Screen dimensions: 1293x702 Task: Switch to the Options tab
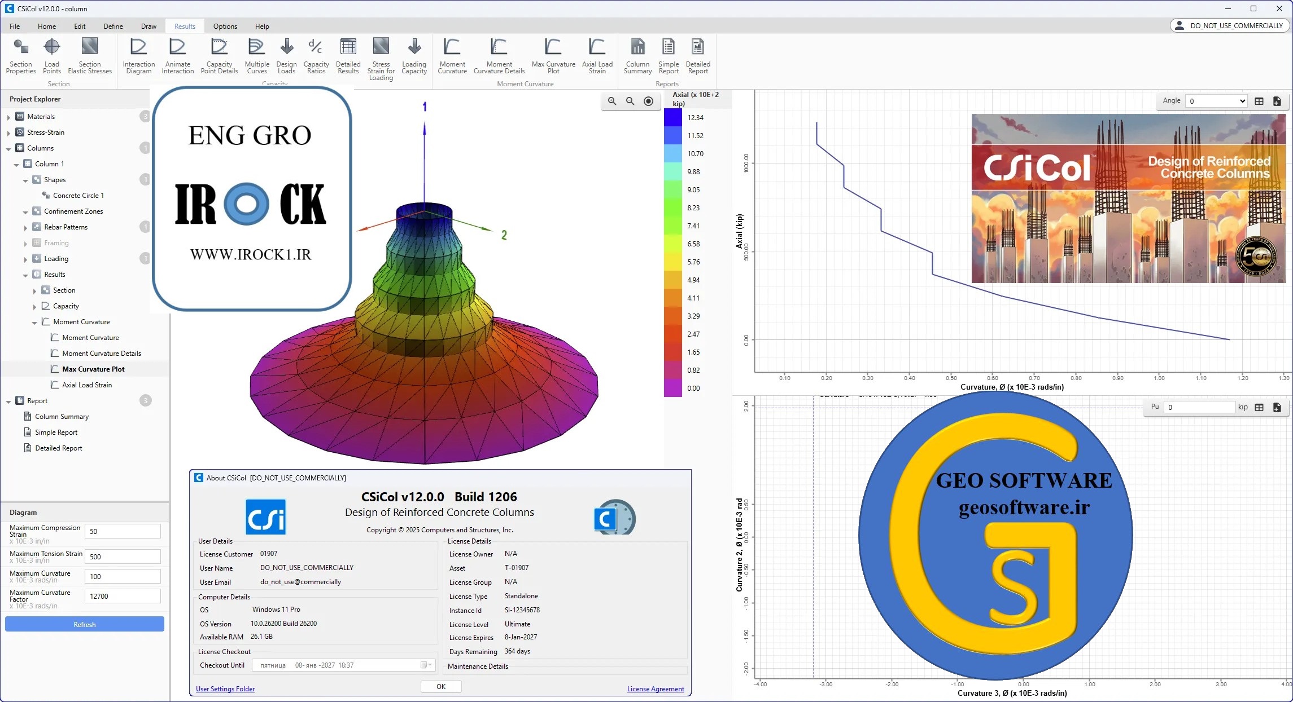tap(225, 26)
